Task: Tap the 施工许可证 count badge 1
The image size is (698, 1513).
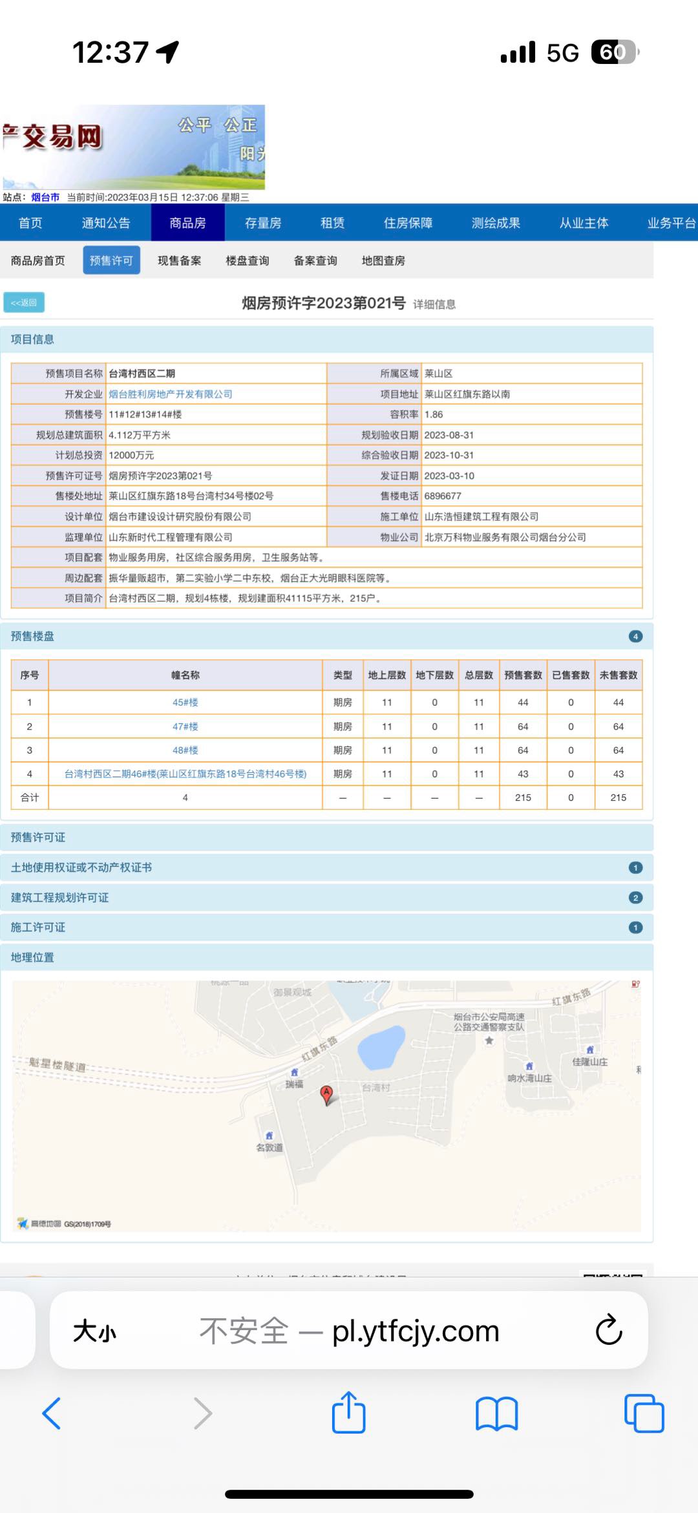Action: pyautogui.click(x=635, y=927)
